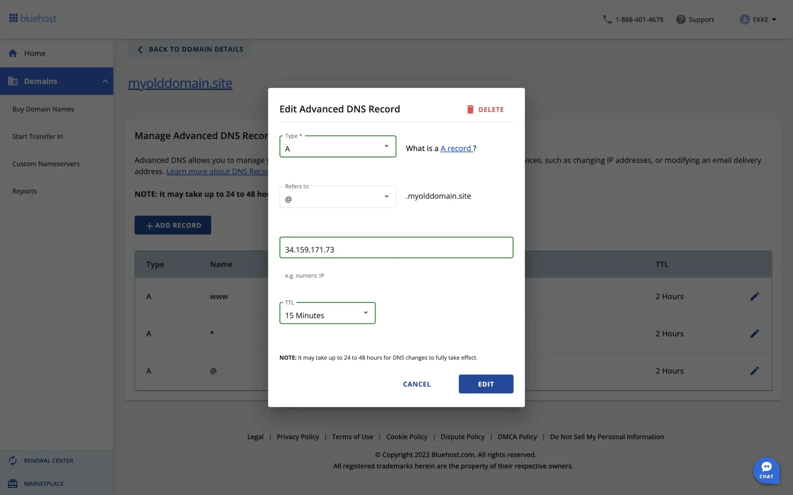The image size is (793, 495).
Task: Click the phone icon beside the support number
Action: pos(607,19)
